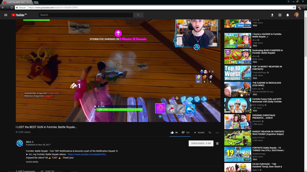Open the TheSmithPlays channel name
Image resolution: width=307 pixels, height=172 pixels.
coord(259,72)
